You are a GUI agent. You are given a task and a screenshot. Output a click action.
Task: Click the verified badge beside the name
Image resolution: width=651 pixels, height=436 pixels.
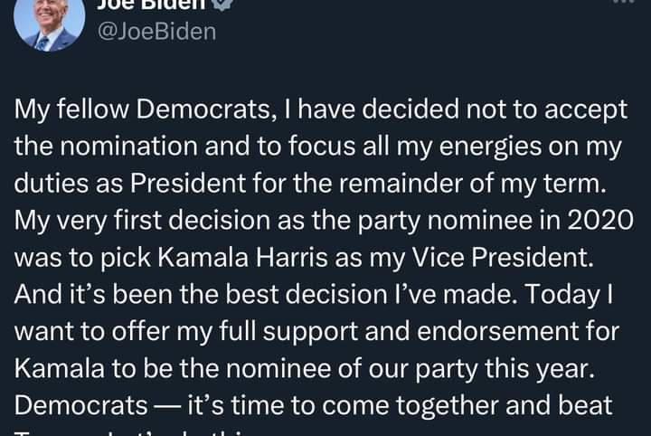[223, 5]
